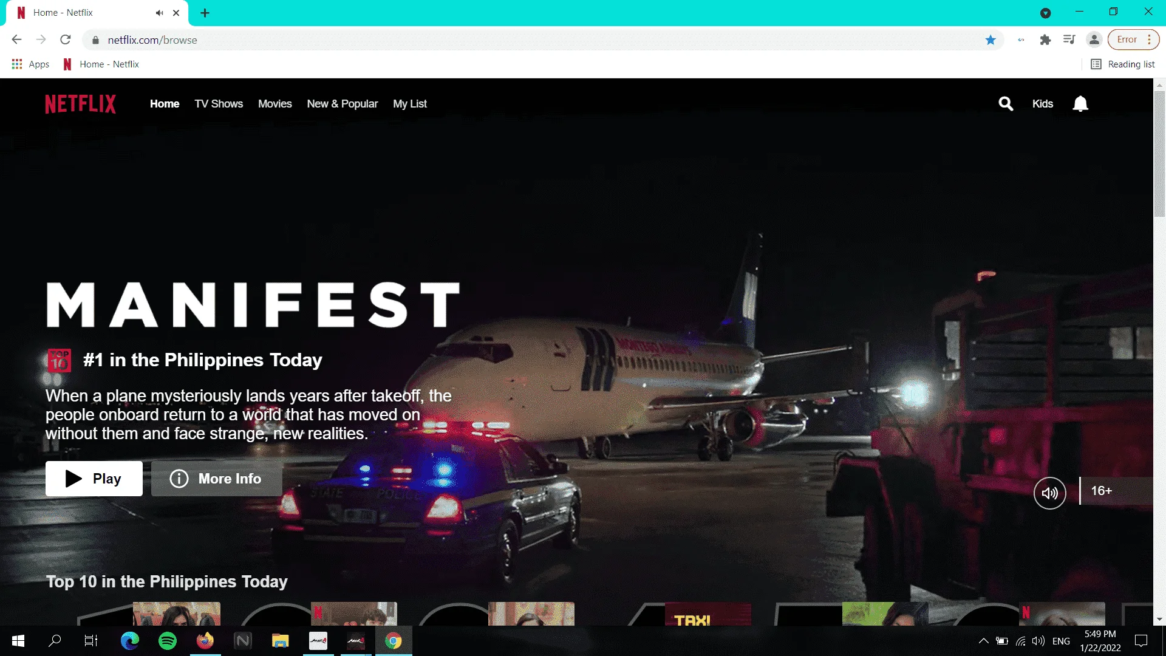Open the media controls icon in Chrome toolbar
The image size is (1166, 656).
[1069, 40]
